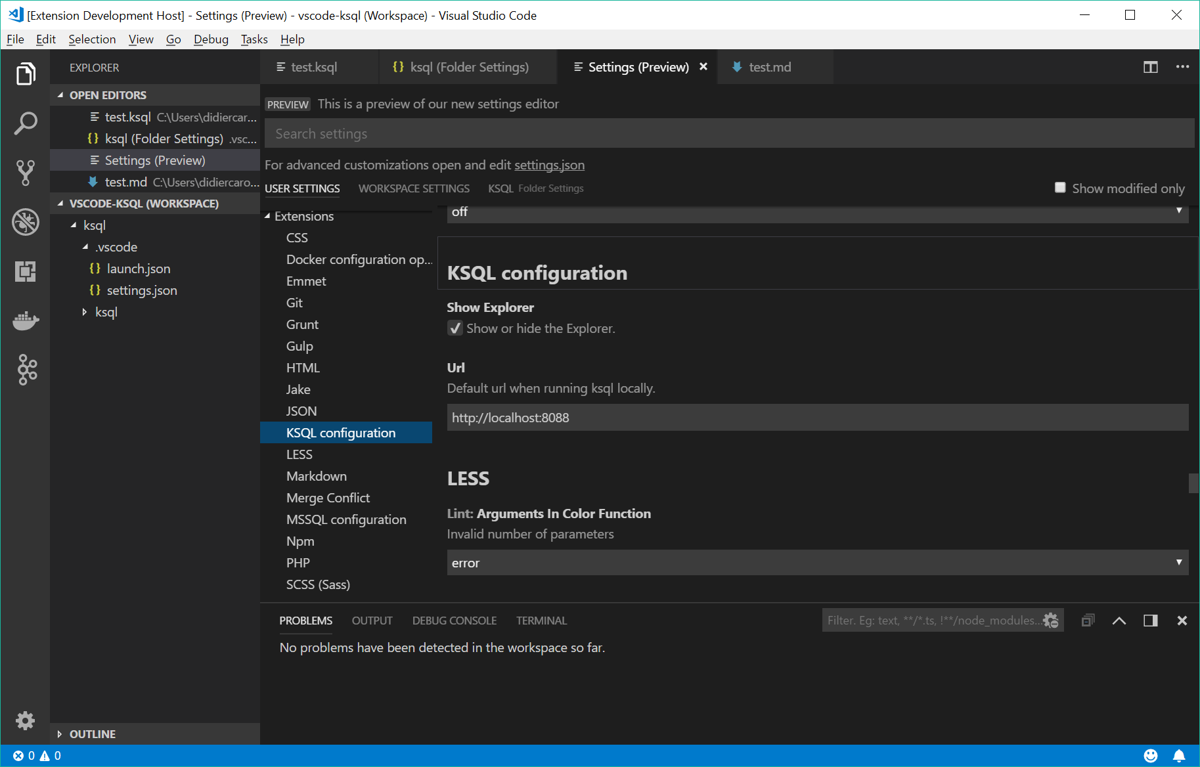The width and height of the screenshot is (1200, 767).
Task: Select MSSQL configuration settings category
Action: 346,519
